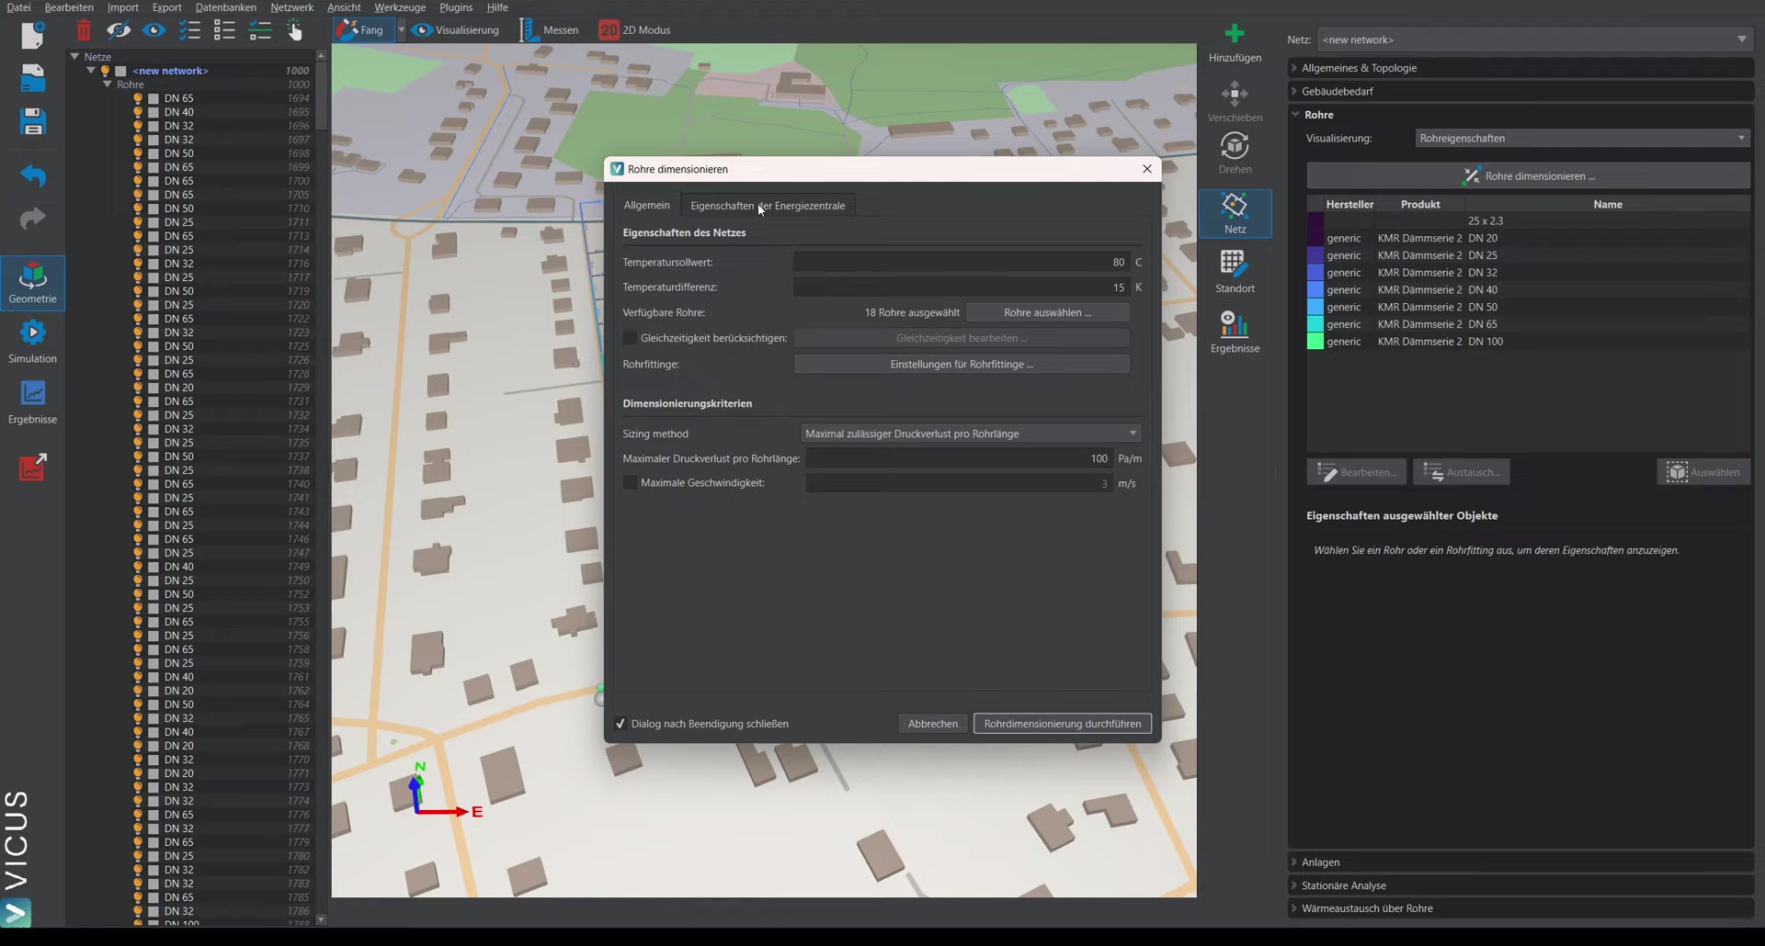Click the DN 20 purple color swatch

1315,238
